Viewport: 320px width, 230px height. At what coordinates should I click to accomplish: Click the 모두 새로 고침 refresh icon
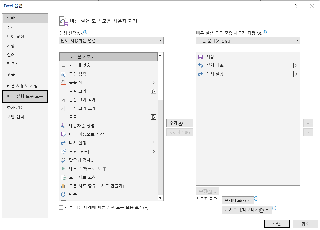tap(63, 177)
